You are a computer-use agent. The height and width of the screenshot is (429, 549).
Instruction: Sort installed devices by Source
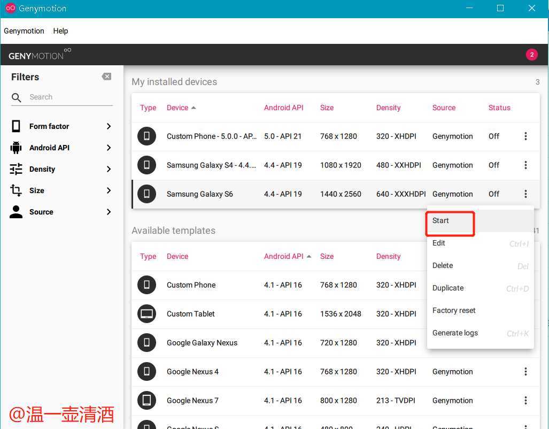coord(444,108)
